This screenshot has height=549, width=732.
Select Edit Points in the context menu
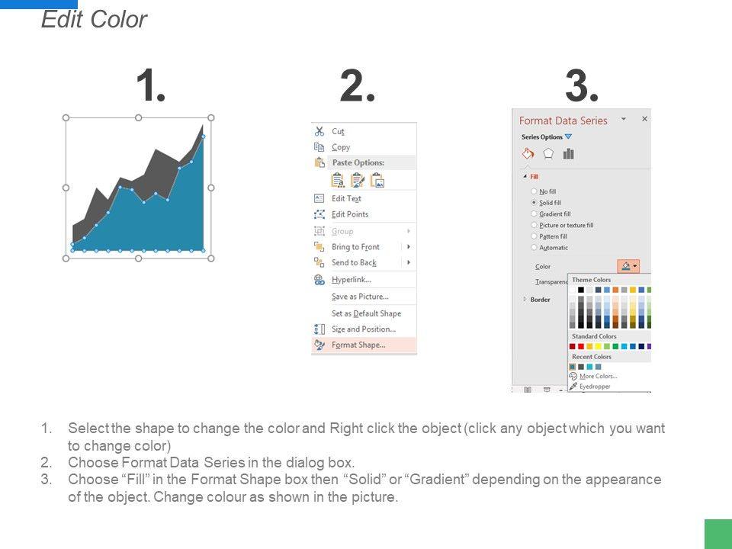click(349, 214)
